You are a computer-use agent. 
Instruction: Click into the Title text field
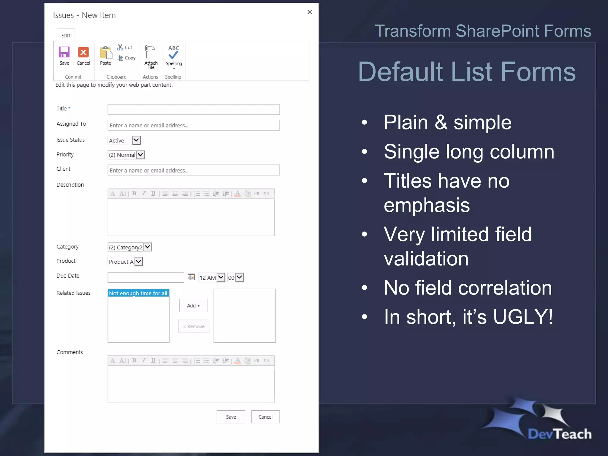pos(194,110)
